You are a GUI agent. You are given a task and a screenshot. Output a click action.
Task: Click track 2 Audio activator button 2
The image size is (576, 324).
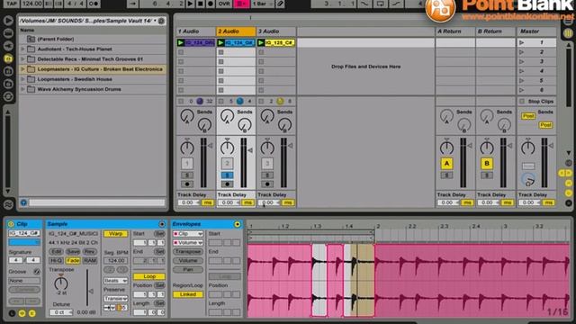click(227, 163)
